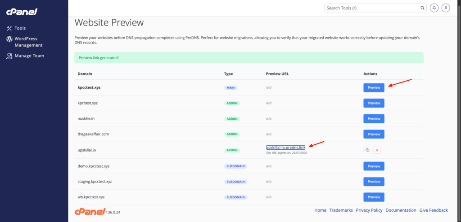Click the SUBDOMAIN badge for staging.kpcctest.xyz

click(x=235, y=182)
